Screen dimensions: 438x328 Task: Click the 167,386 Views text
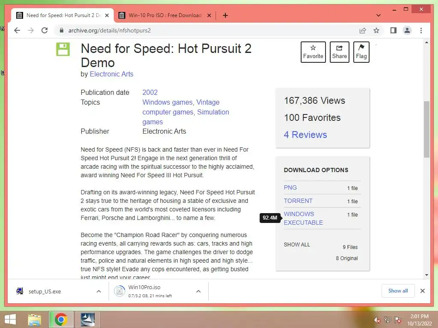point(314,100)
